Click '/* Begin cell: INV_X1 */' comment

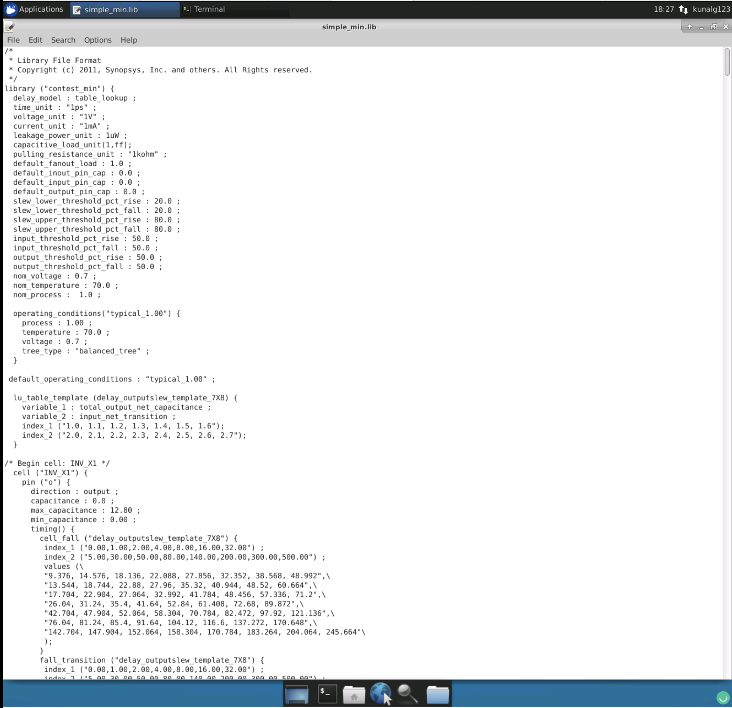57,463
